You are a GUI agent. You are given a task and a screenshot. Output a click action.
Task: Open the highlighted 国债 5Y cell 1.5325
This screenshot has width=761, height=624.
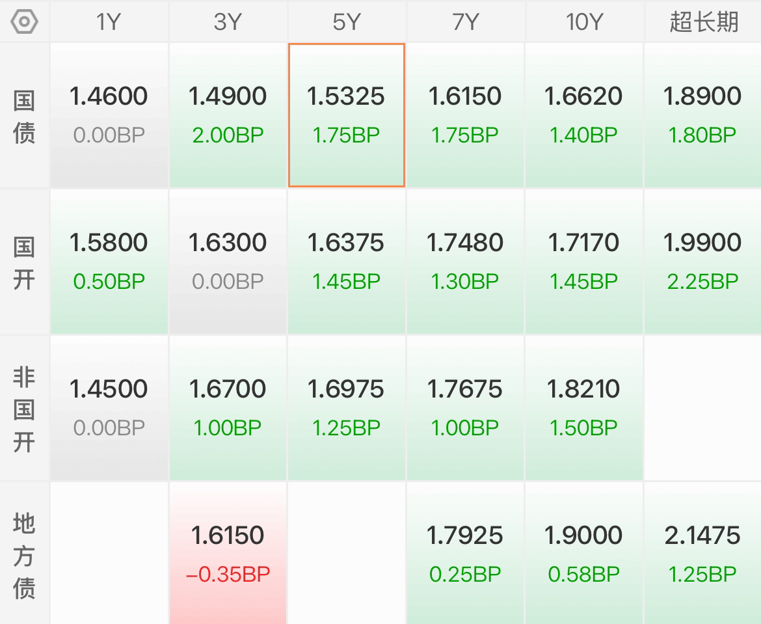pos(347,115)
